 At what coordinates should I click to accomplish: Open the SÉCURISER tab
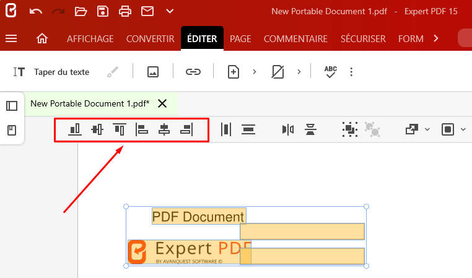click(x=363, y=39)
